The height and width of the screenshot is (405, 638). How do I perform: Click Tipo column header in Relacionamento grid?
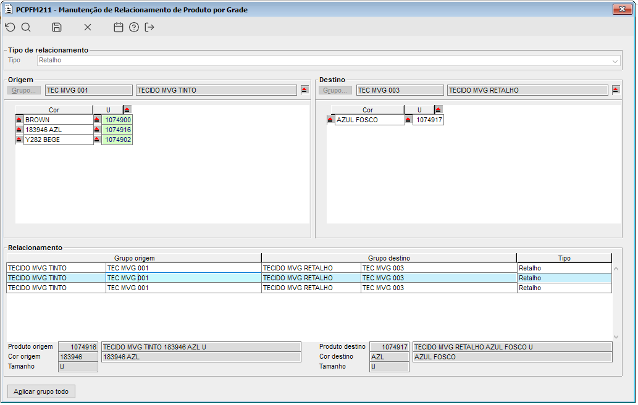[x=565, y=258]
